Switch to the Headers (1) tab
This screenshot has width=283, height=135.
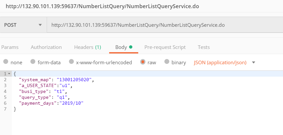pos(88,47)
